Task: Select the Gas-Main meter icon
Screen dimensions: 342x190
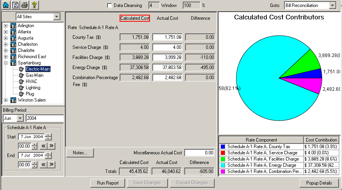Action: coord(21,75)
